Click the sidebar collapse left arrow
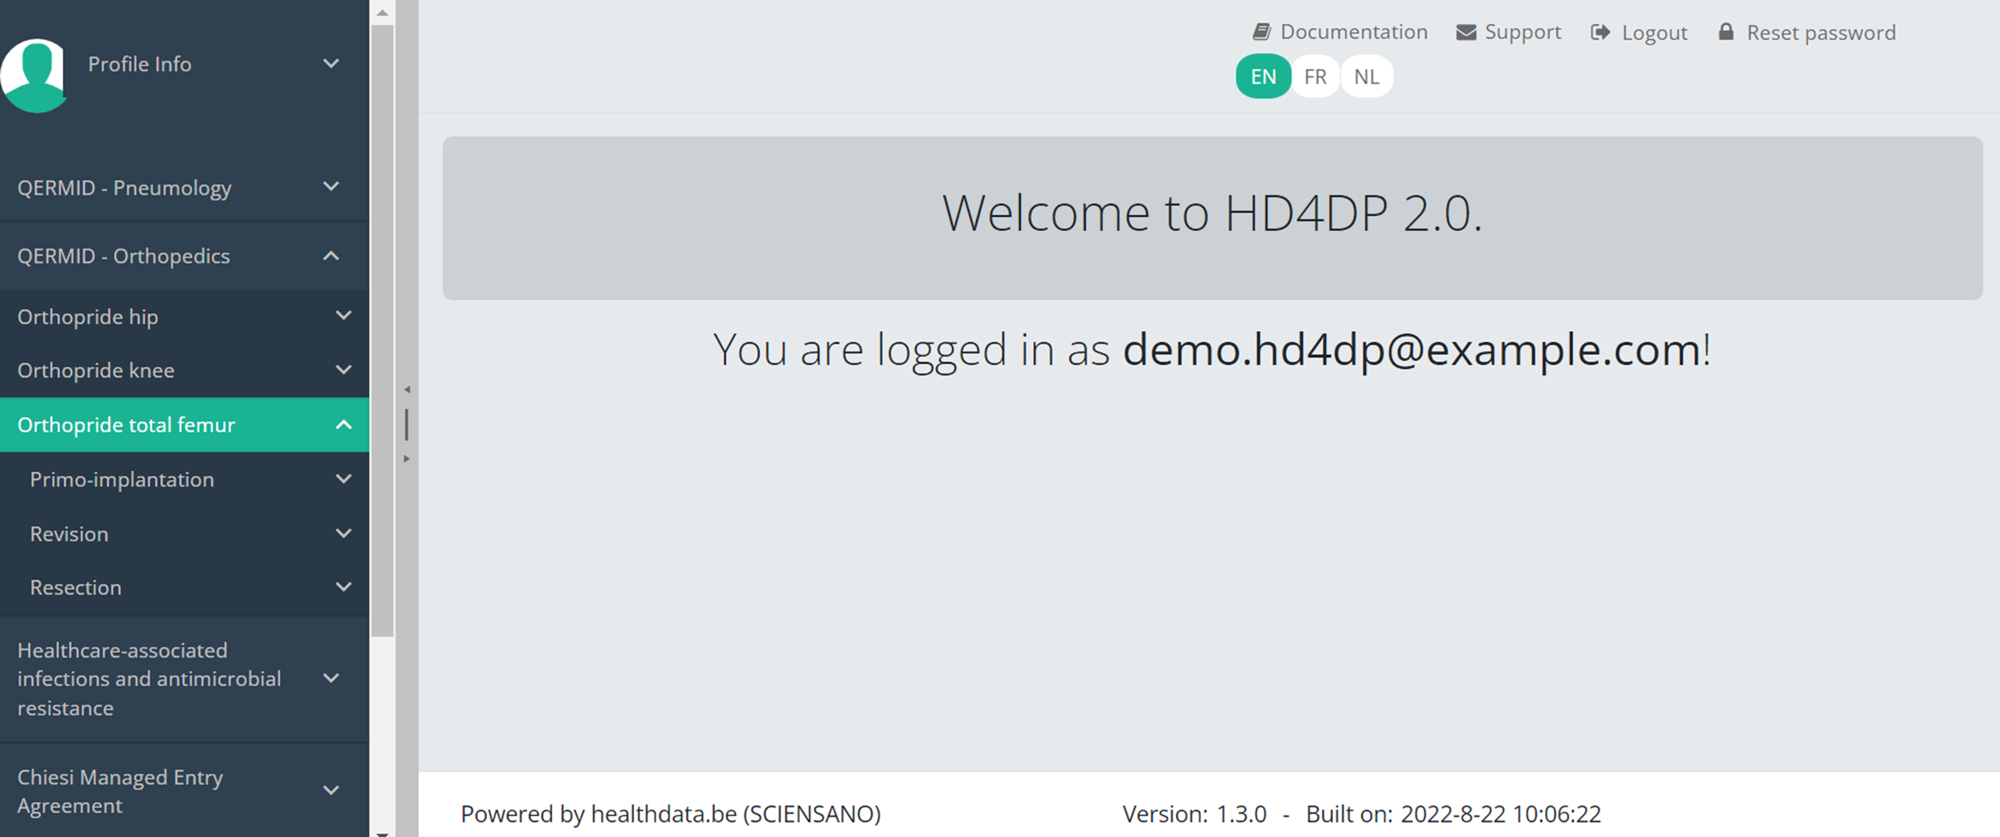 click(406, 389)
